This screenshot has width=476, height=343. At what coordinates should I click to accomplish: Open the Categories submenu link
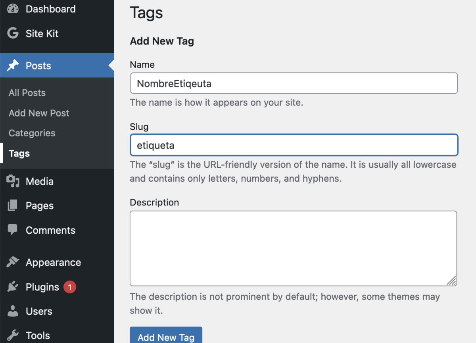(32, 133)
